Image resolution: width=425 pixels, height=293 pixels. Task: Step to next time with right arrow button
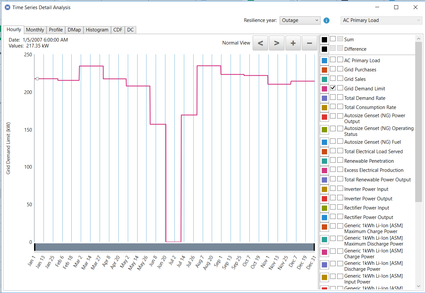tap(276, 43)
